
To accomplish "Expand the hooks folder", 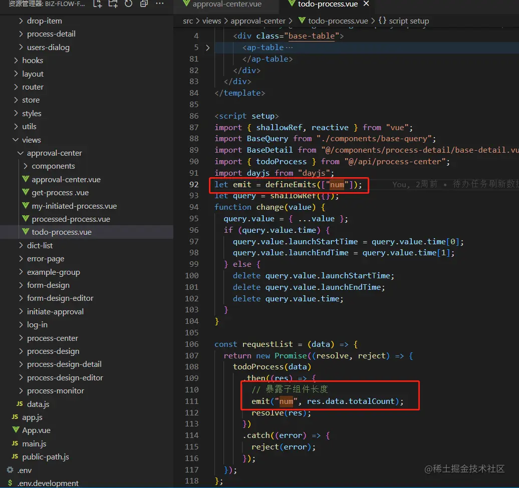I will coord(32,61).
